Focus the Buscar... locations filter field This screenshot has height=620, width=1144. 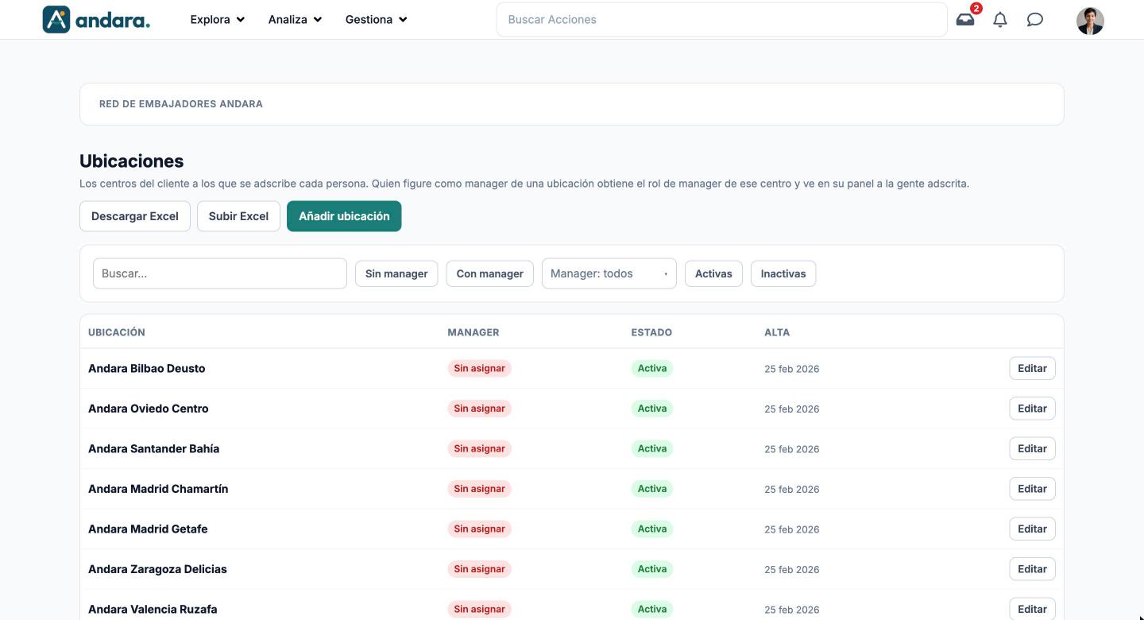coord(220,273)
